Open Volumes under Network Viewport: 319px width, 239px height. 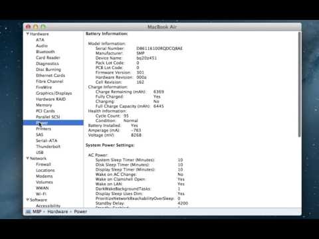(45, 182)
